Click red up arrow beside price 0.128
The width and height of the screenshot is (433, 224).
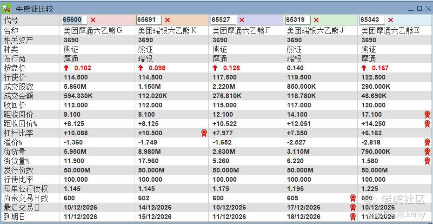point(215,68)
